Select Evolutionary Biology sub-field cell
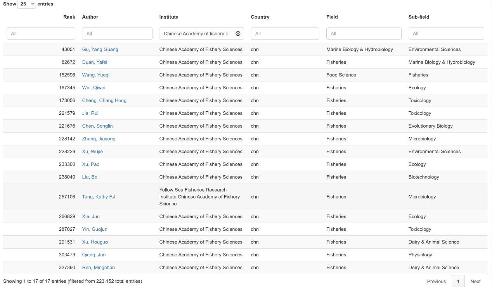The width and height of the screenshot is (492, 287). tap(430, 126)
